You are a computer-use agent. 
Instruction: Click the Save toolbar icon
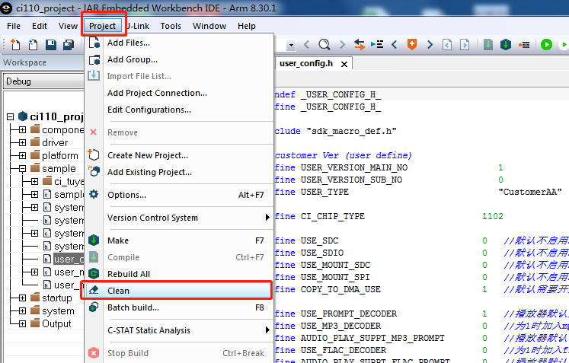point(51,45)
